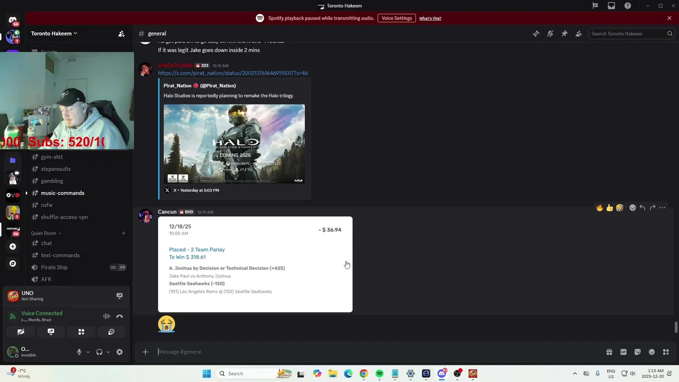Open the parlay bet slip image
The image size is (679, 382).
(x=255, y=264)
